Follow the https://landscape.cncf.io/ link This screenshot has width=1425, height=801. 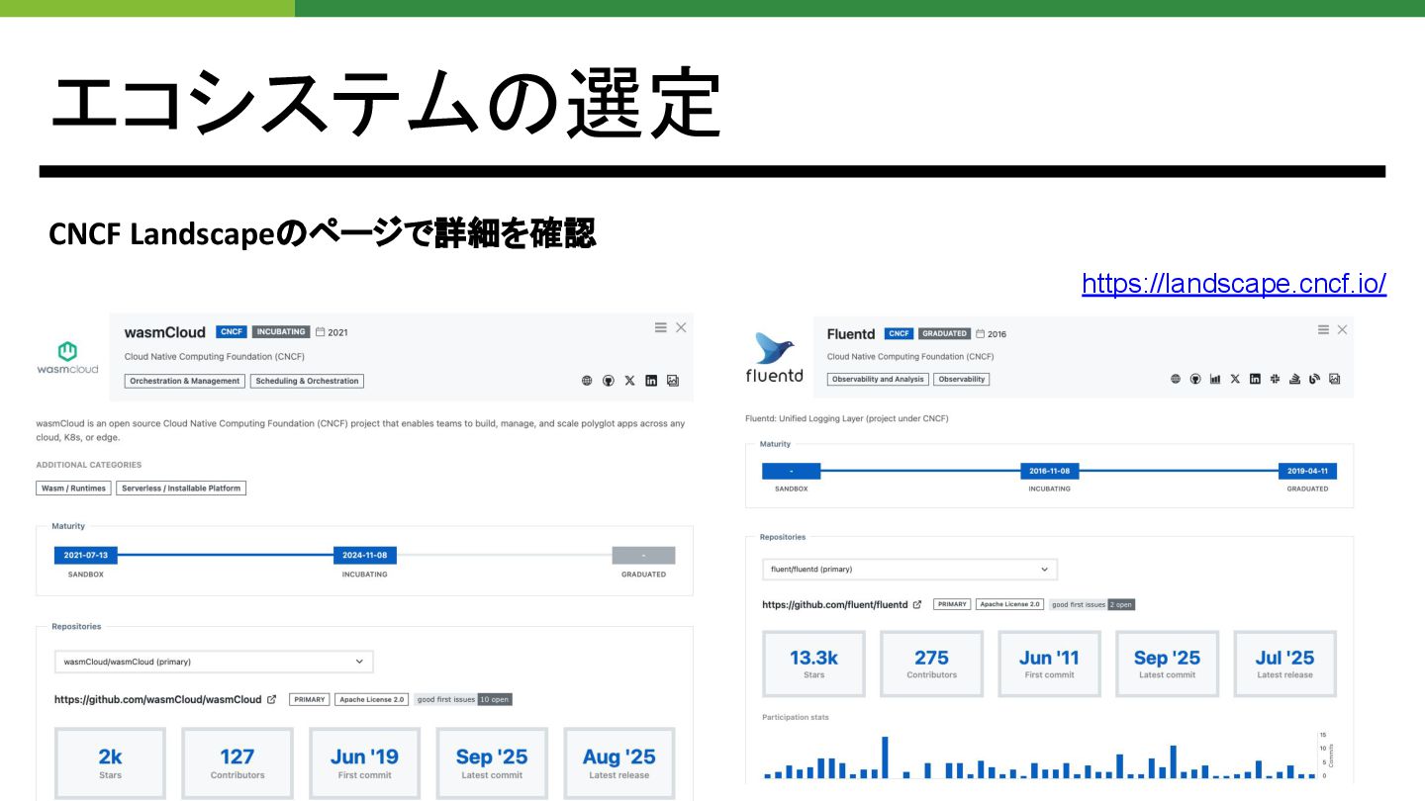(x=1234, y=284)
